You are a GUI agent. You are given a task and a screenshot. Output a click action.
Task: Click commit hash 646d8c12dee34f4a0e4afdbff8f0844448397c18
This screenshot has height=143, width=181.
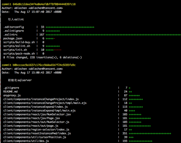click(44, 4)
